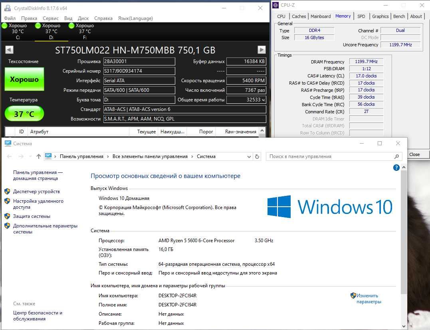Open Дополнительные параметры системы link
430x330 pixels.
tap(45, 229)
